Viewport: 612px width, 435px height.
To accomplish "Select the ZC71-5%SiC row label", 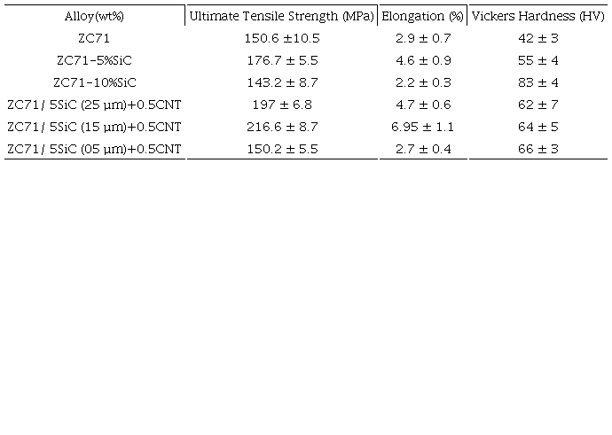I will (94, 61).
